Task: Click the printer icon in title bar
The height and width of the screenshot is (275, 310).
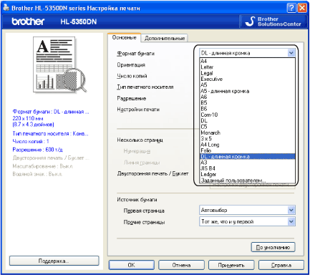Action: pyautogui.click(x=6, y=8)
